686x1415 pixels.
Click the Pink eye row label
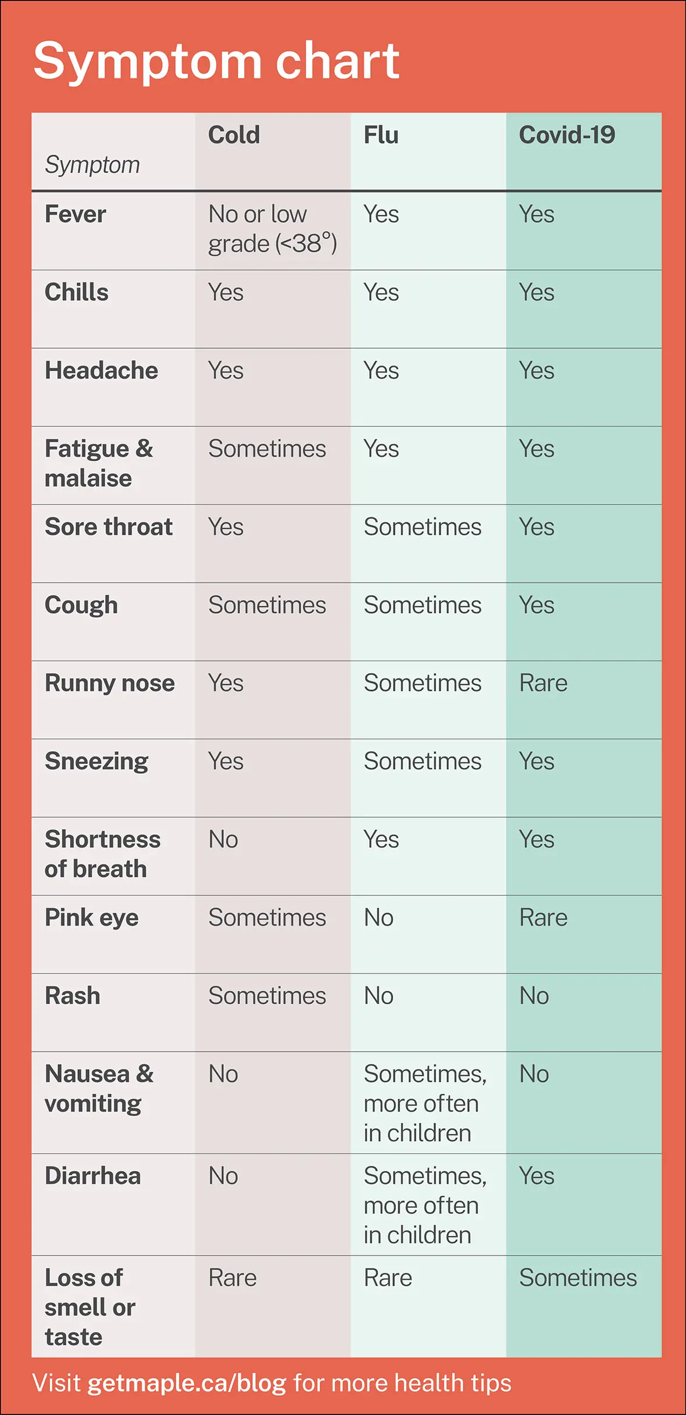92,918
